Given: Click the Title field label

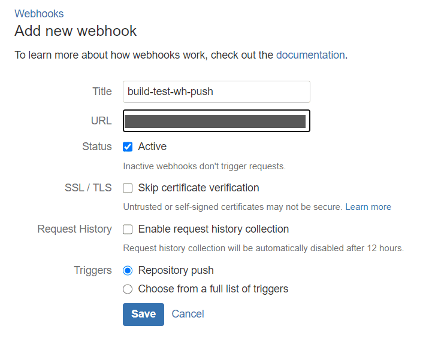Looking at the screenshot, I should [102, 91].
